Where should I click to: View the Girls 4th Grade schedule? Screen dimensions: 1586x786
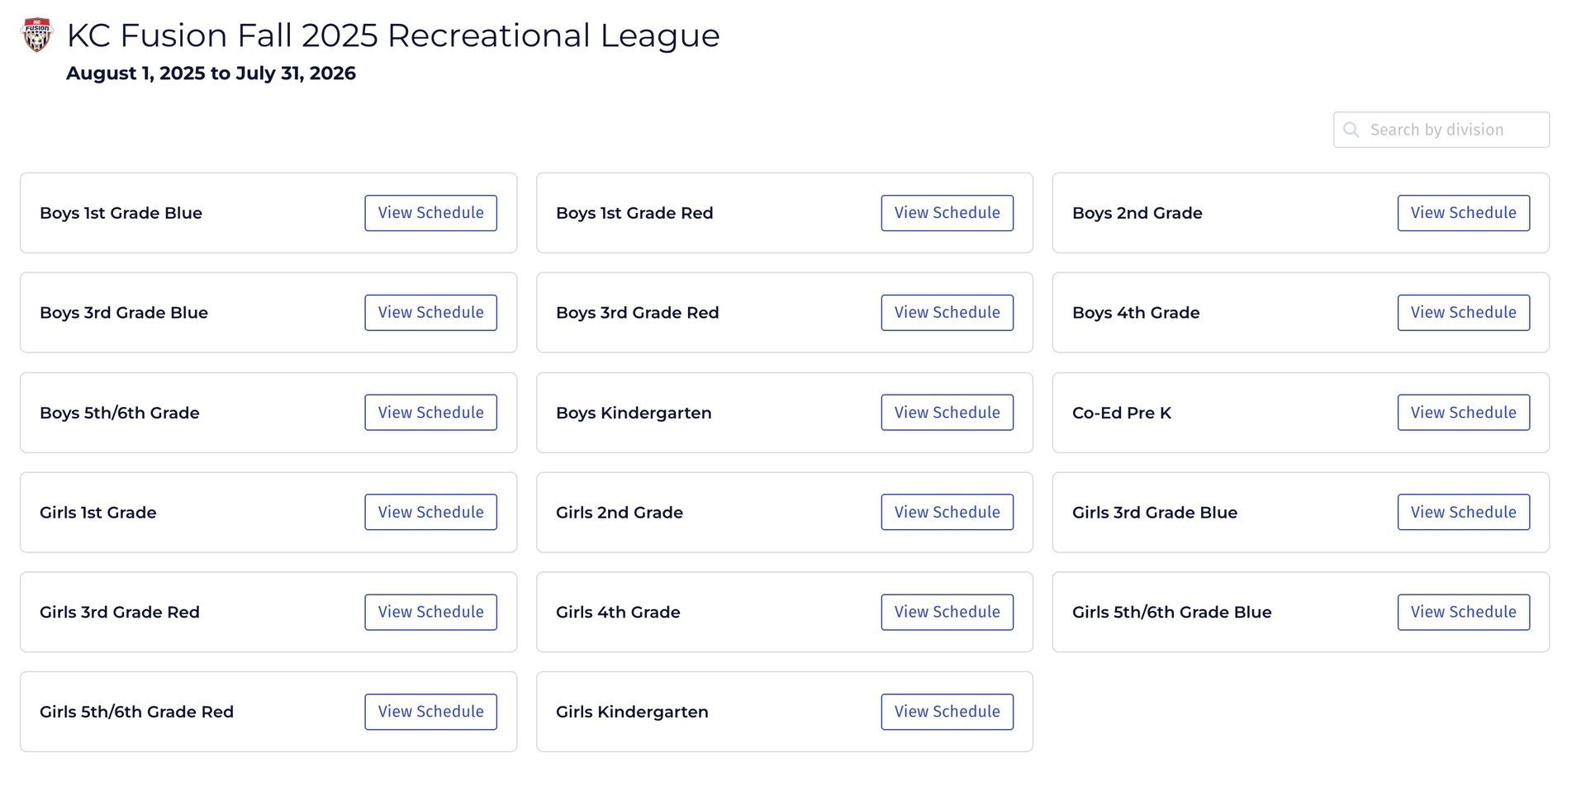[x=947, y=613]
